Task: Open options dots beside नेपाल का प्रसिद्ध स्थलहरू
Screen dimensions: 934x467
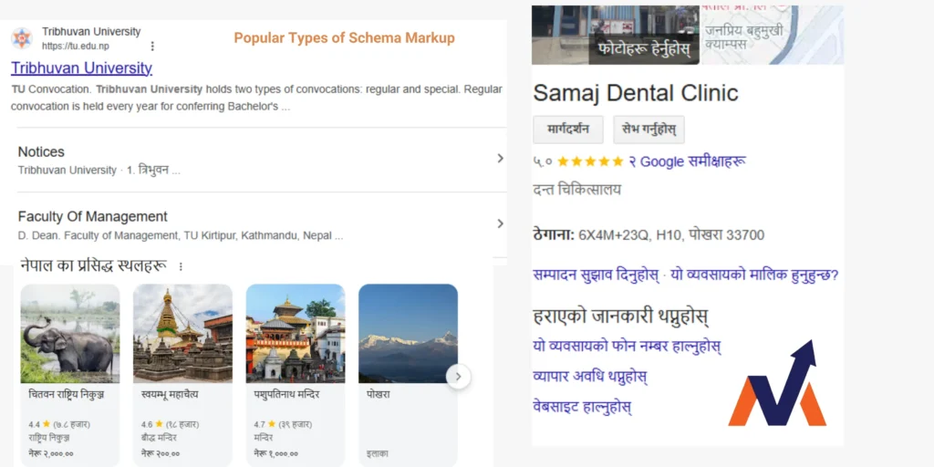Action: click(x=182, y=266)
